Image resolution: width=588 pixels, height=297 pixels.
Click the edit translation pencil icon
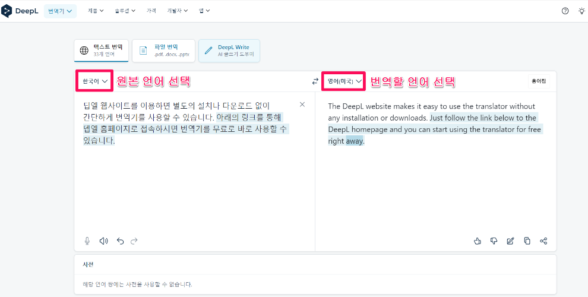point(510,241)
